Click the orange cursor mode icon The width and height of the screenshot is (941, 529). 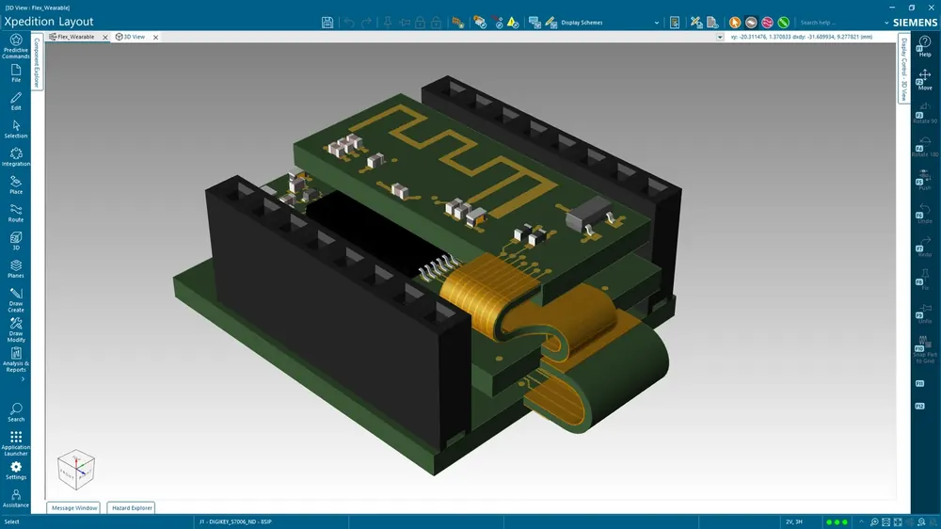[735, 23]
